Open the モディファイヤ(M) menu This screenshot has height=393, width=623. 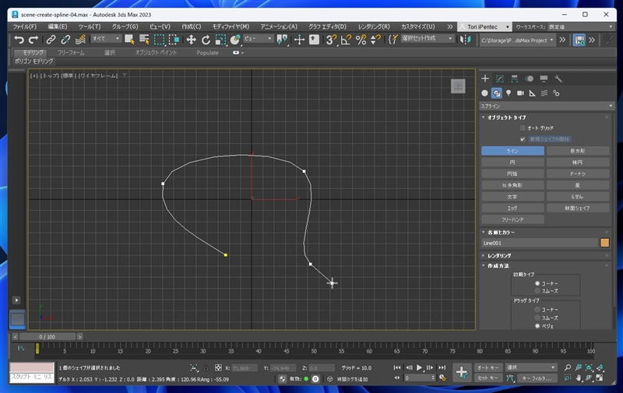(x=231, y=26)
